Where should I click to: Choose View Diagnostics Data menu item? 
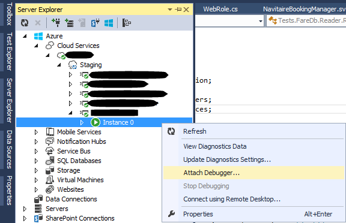(x=253, y=146)
